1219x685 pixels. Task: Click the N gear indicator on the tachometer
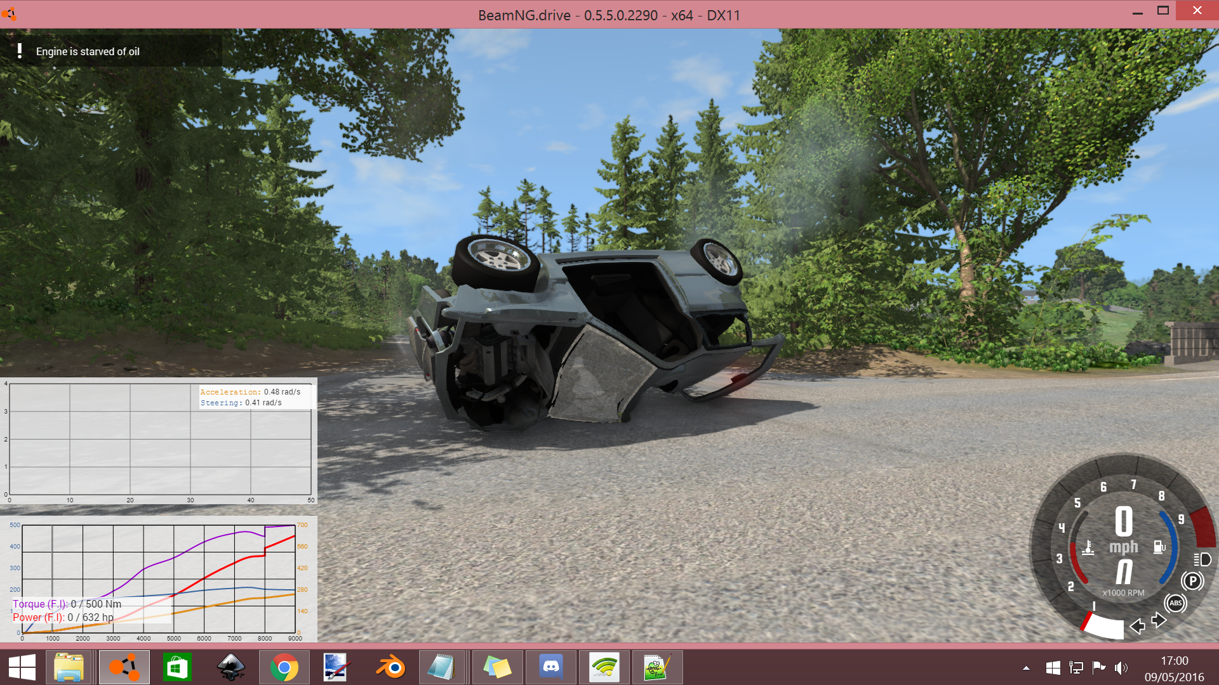[1124, 572]
